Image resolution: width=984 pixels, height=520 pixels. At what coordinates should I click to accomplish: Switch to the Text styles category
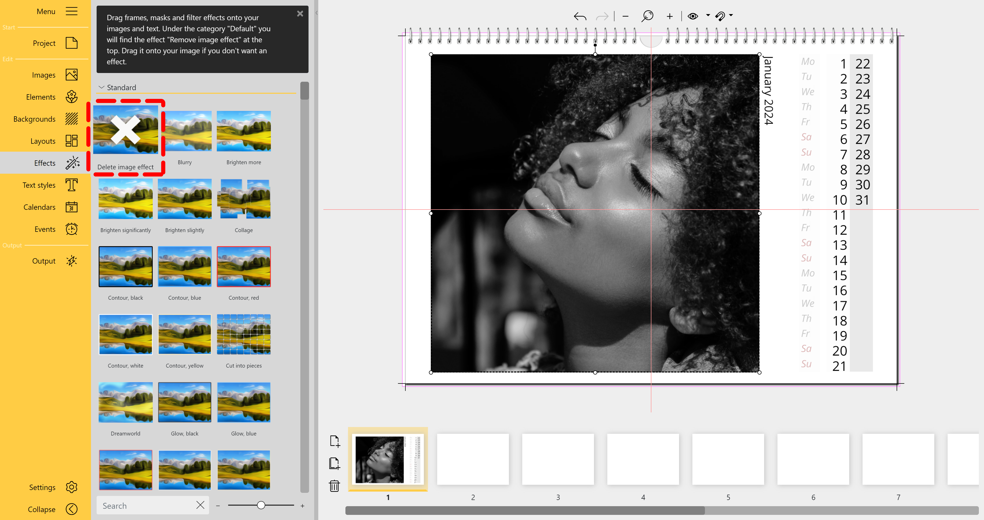tap(39, 185)
